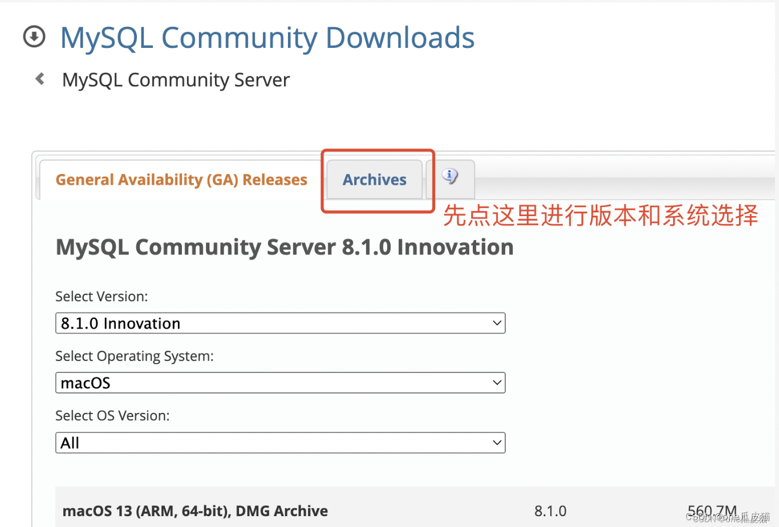Click the download circle icon beside page title
Image resolution: width=779 pixels, height=527 pixels.
34,37
